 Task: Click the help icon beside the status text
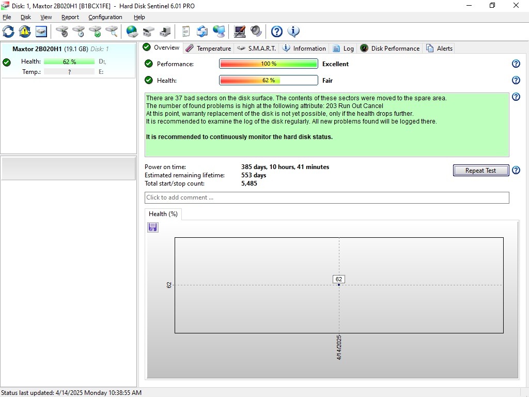(x=516, y=97)
